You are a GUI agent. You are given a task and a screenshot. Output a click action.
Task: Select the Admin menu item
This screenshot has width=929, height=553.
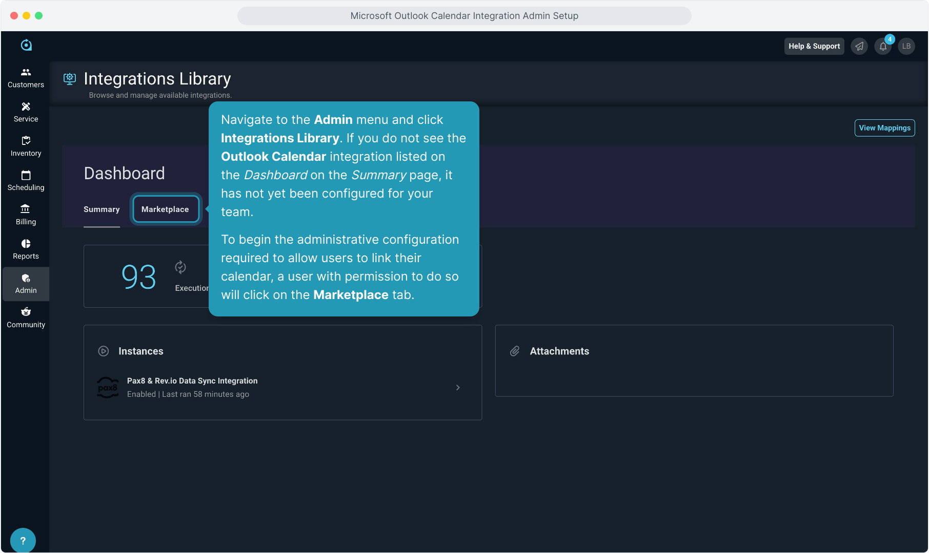point(26,284)
